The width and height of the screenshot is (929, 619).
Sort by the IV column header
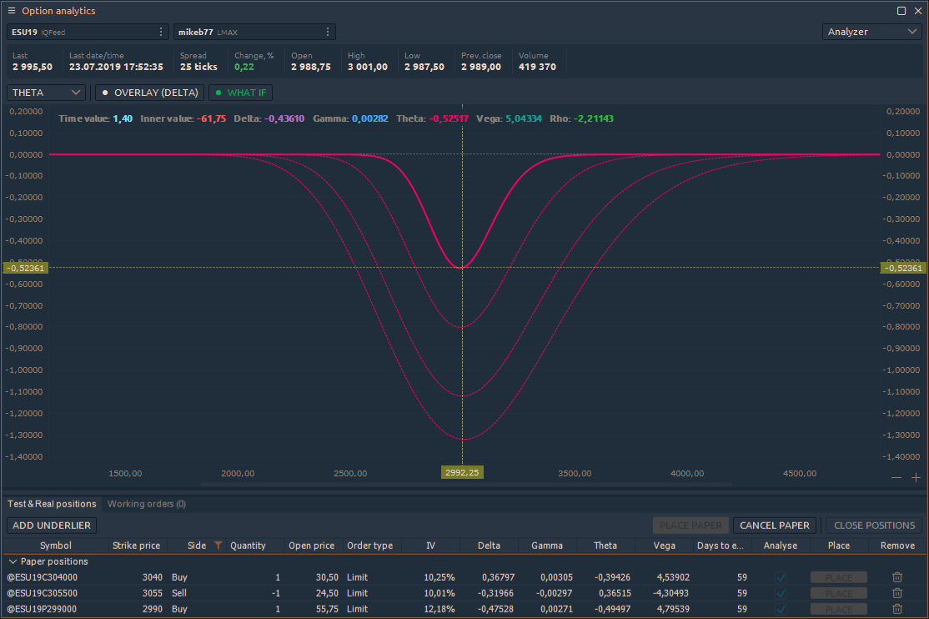[x=431, y=546]
